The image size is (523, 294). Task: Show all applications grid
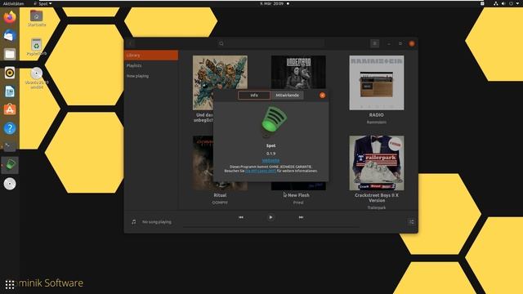click(x=10, y=284)
